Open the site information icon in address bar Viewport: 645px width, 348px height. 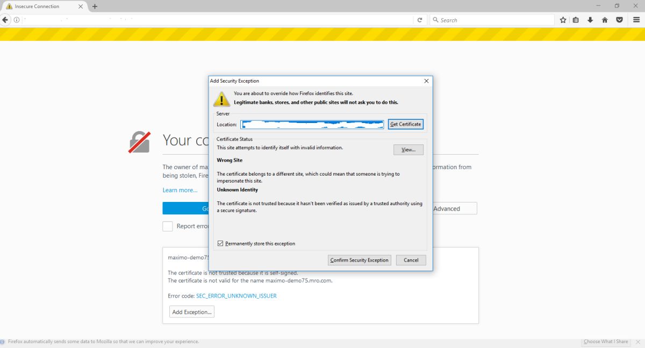point(17,20)
